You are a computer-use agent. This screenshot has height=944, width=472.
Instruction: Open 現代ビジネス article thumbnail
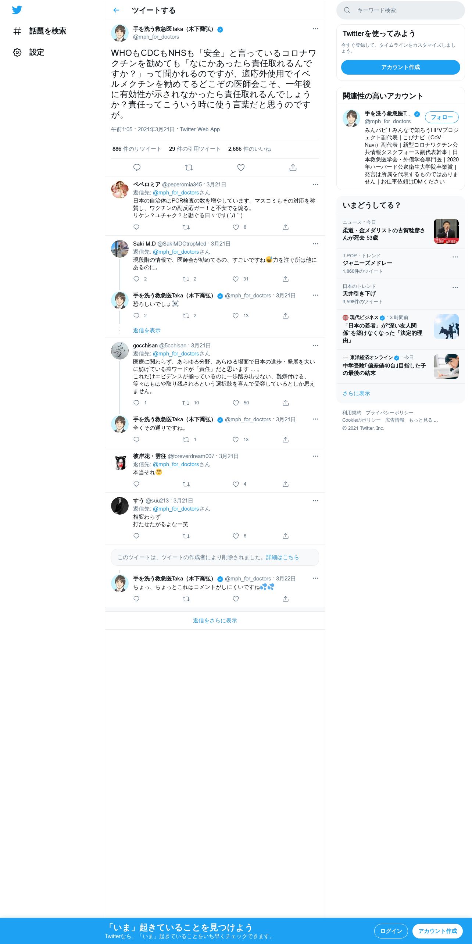pos(446,326)
